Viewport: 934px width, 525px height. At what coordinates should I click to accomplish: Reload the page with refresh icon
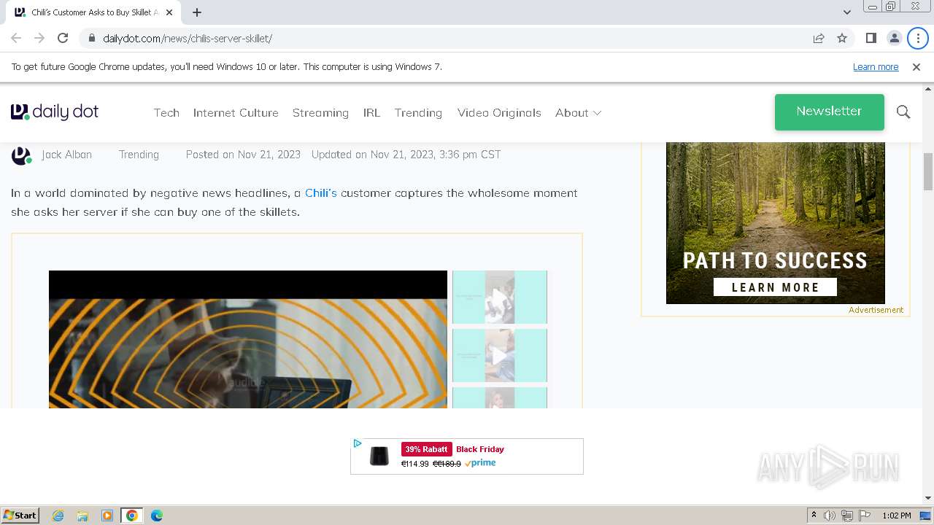63,38
